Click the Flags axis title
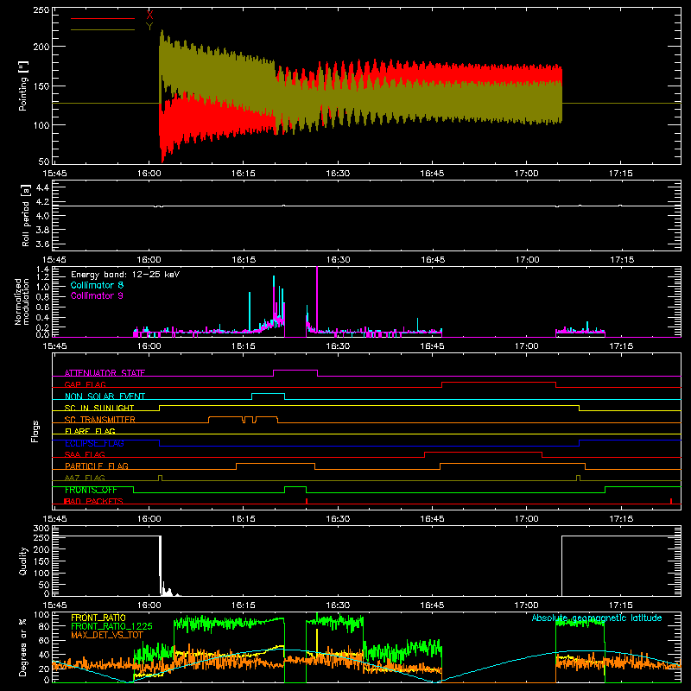The height and width of the screenshot is (691, 691). coord(35,431)
